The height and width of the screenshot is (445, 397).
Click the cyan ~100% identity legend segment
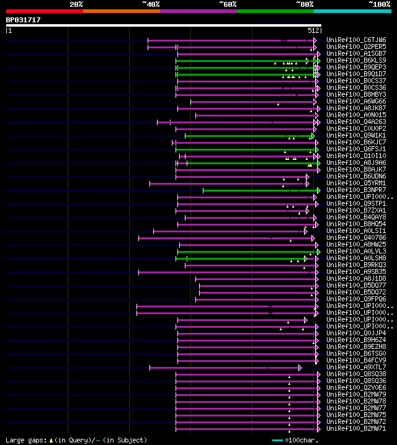(353, 11)
